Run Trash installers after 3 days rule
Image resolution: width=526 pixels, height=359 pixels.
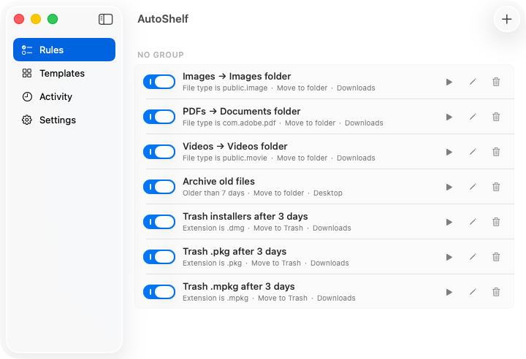(449, 223)
